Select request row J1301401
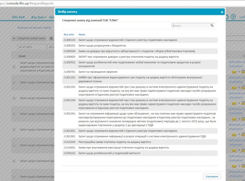This screenshot has width=245, height=181. (x=140, y=131)
